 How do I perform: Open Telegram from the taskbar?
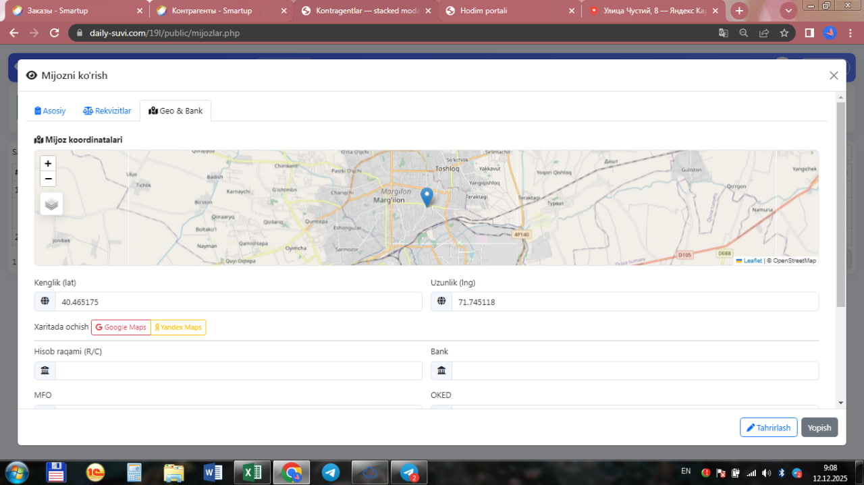pyautogui.click(x=331, y=472)
